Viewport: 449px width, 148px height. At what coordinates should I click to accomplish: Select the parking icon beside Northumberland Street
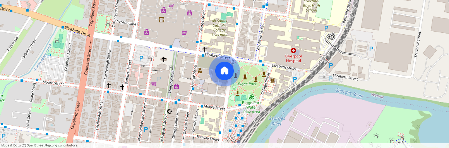tap(146, 129)
